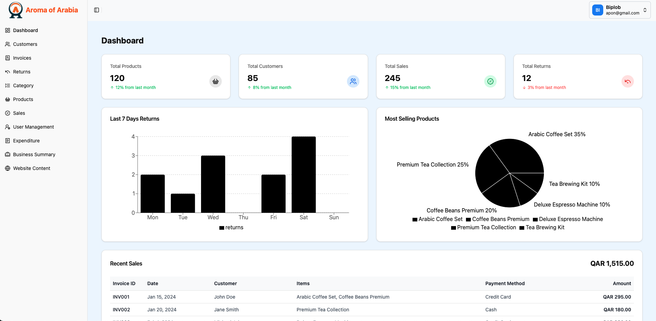Open the Dashboard menu item
Image resolution: width=656 pixels, height=321 pixels.
click(x=26, y=30)
